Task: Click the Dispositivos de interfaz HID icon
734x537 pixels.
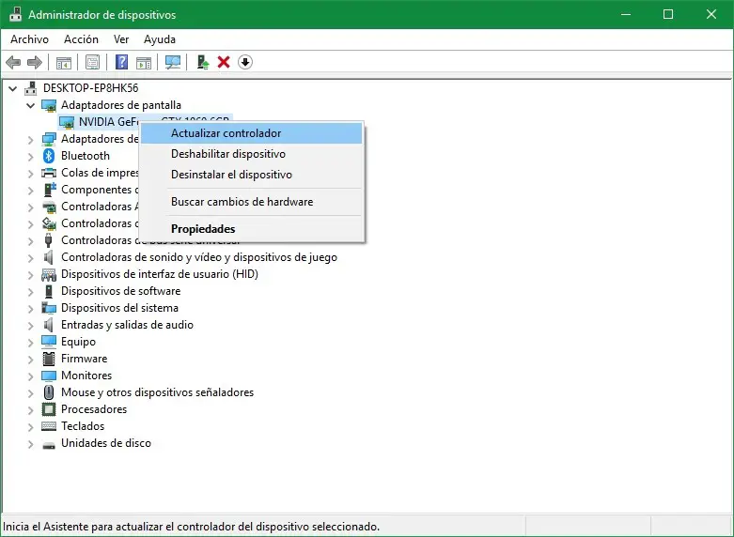Action: tap(49, 274)
